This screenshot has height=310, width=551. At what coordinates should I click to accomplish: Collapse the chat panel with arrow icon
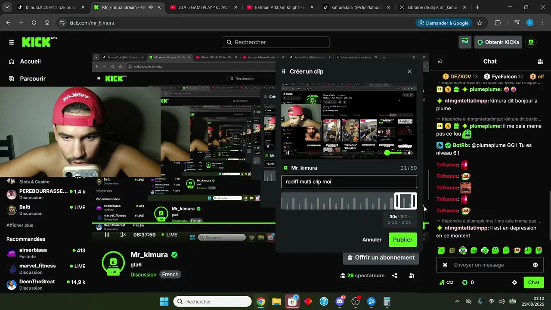pyautogui.click(x=440, y=62)
